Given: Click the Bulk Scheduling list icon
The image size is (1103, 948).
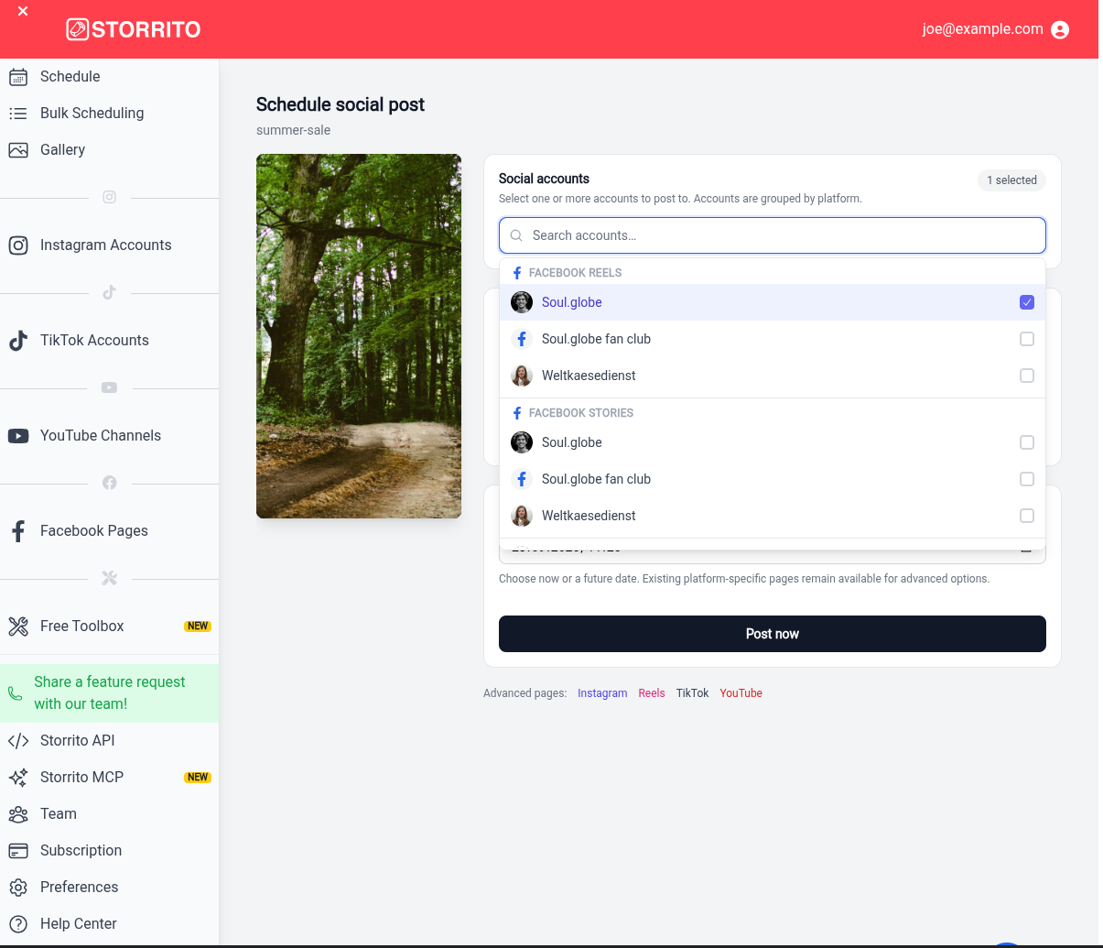Looking at the screenshot, I should pos(18,114).
